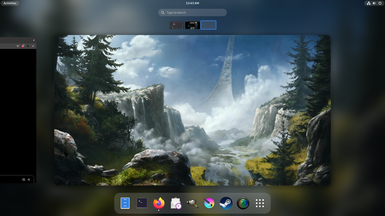385x216 pixels.
Task: Open the power menu icon
Action: (380, 3)
